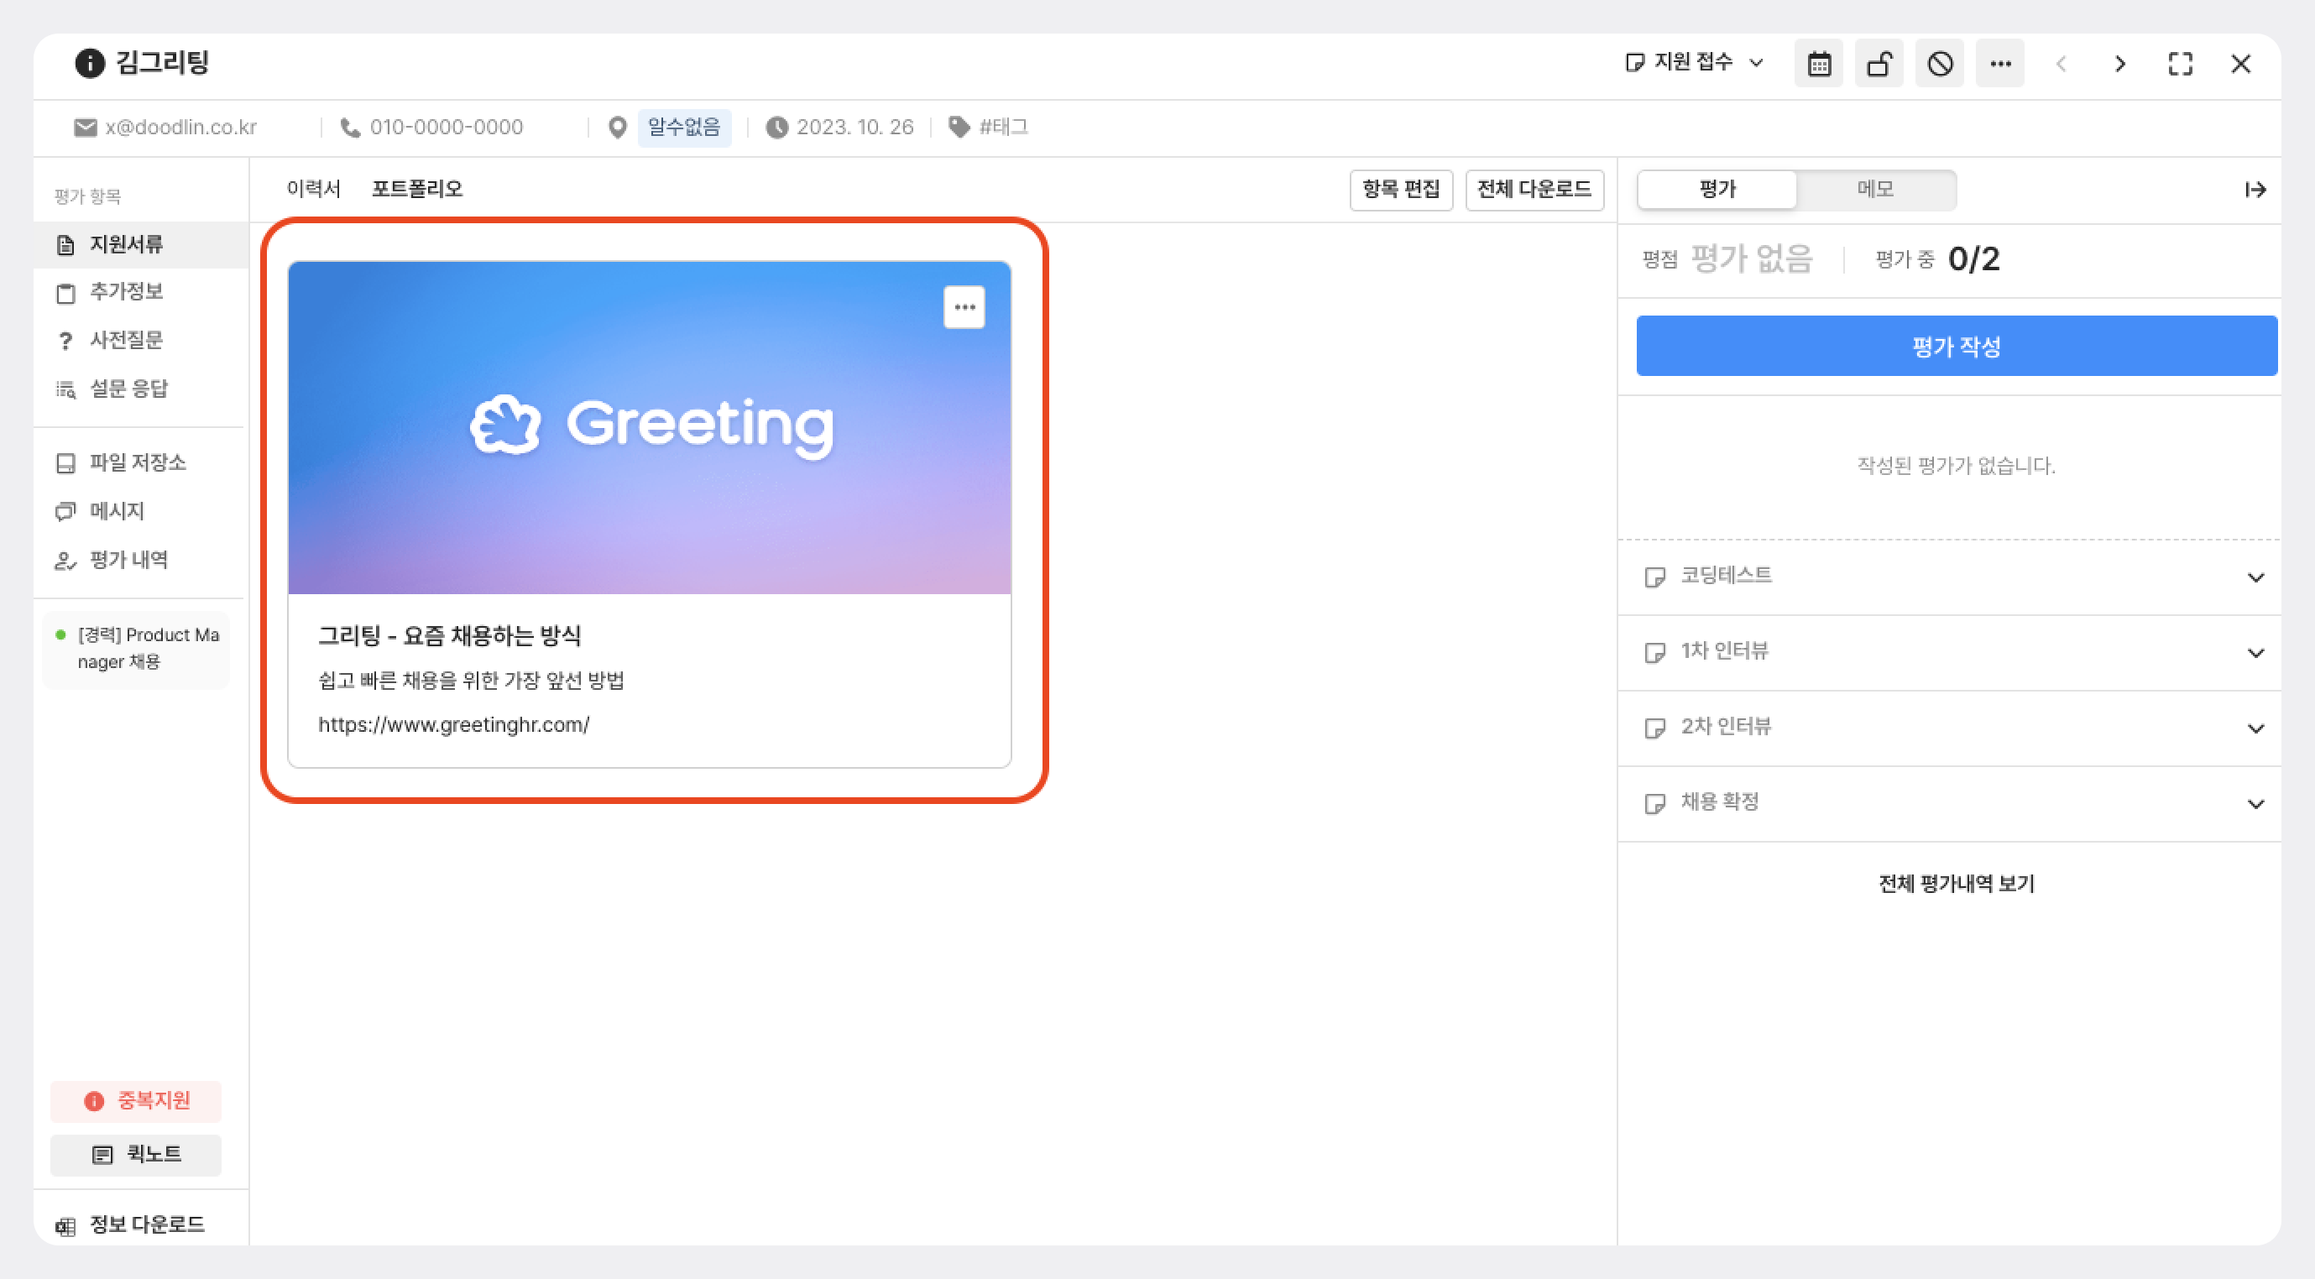Screen dimensions: 2315x1279
Task: Click 전체 다운로드 button
Action: (1534, 190)
